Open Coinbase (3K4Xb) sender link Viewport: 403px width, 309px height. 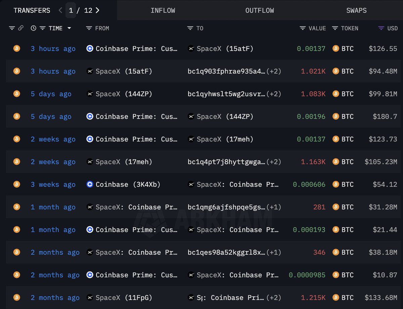click(x=128, y=184)
